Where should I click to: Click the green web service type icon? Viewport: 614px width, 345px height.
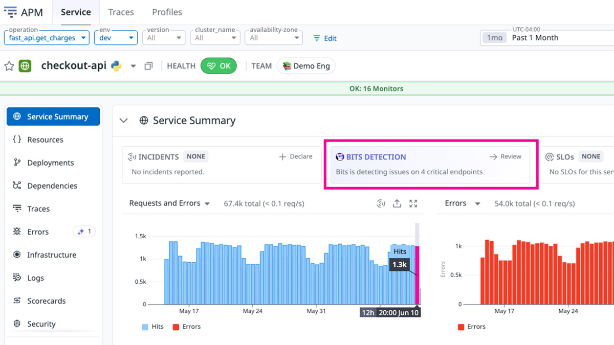tap(25, 66)
